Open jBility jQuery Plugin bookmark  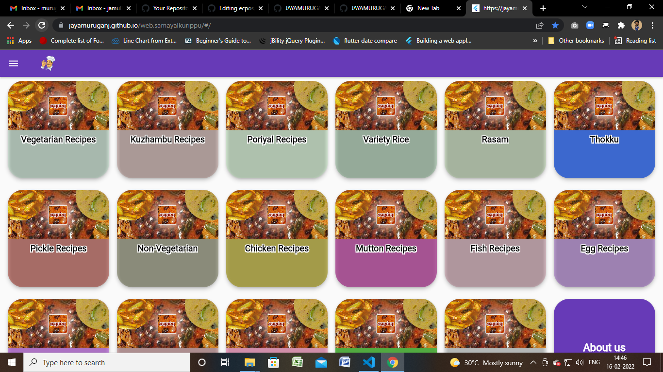(292, 41)
